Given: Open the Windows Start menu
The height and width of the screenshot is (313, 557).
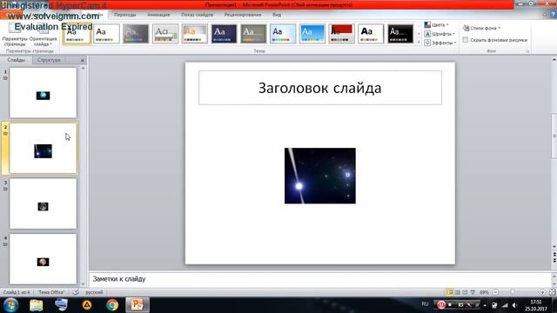Looking at the screenshot, I should coord(11,305).
